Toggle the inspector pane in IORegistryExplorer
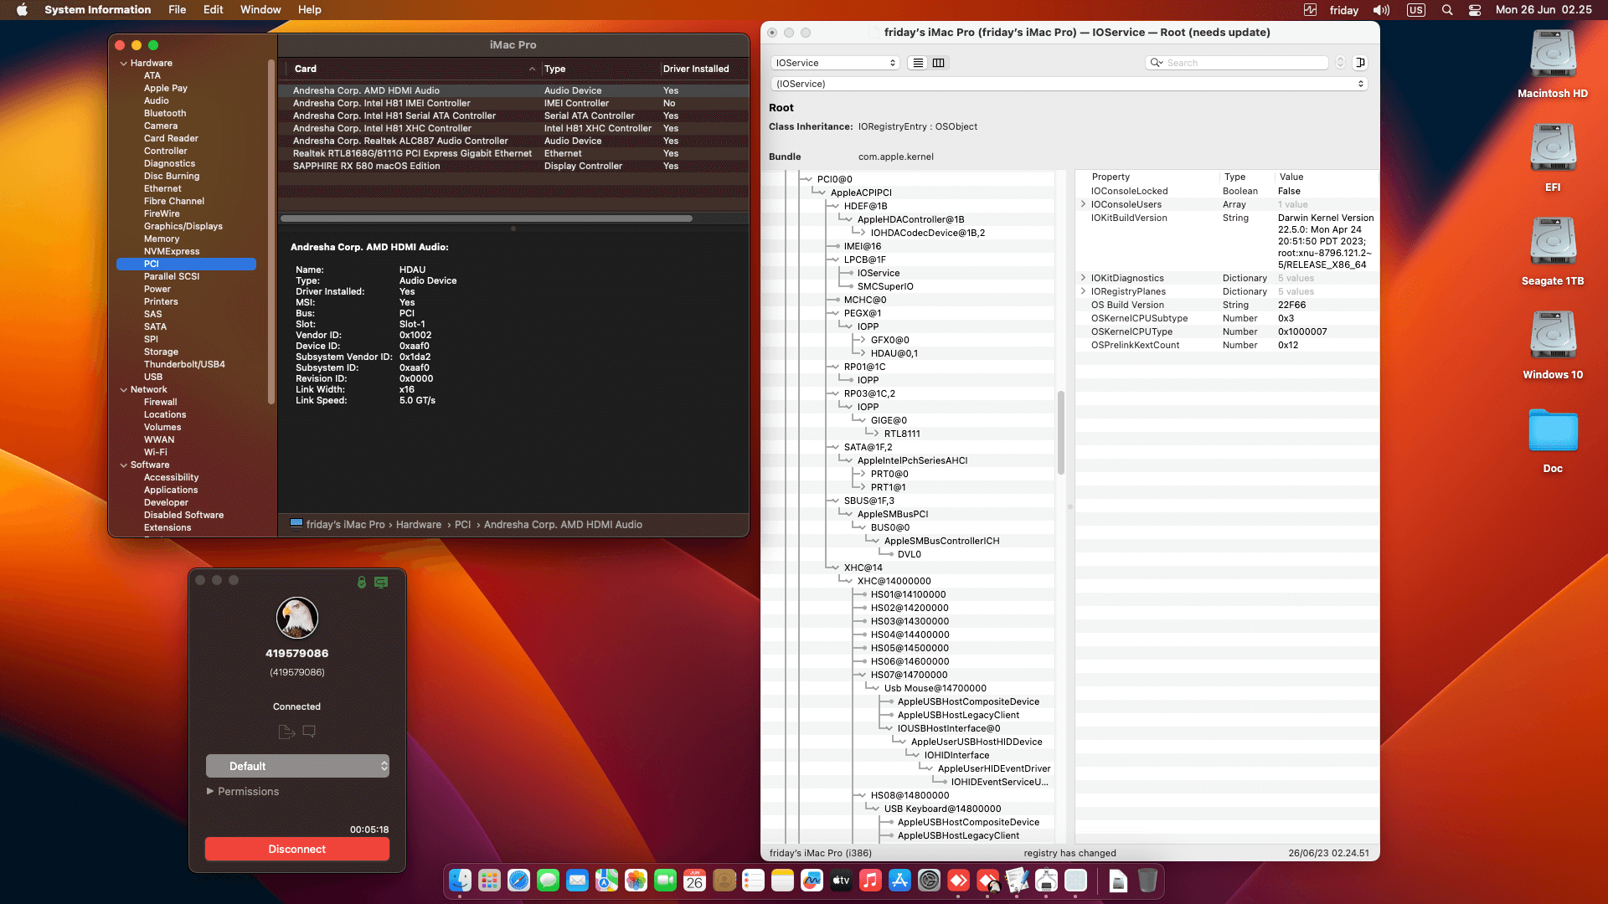 [x=1360, y=63]
